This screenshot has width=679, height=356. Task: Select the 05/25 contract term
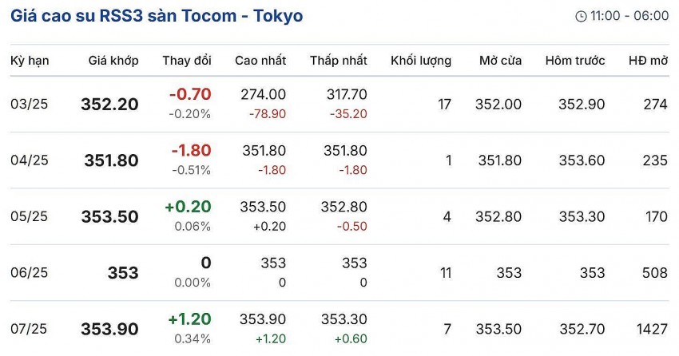pyautogui.click(x=30, y=216)
